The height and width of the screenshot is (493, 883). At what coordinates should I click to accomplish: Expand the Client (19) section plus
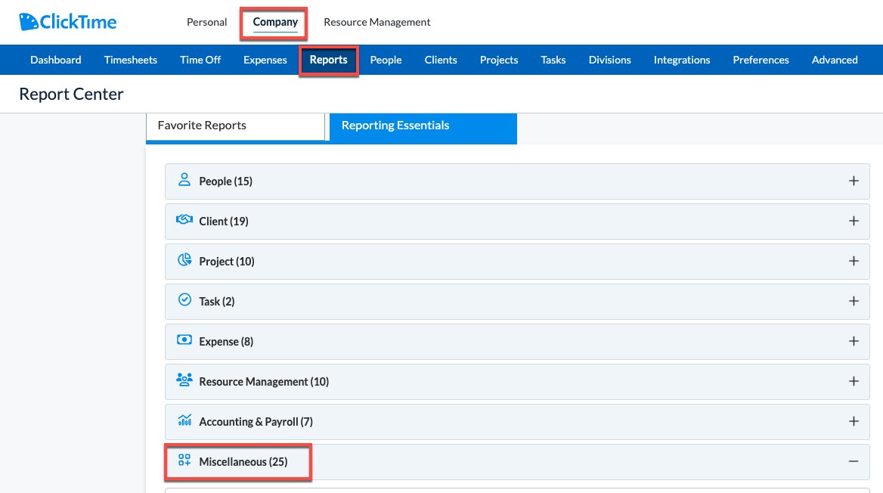pos(854,221)
